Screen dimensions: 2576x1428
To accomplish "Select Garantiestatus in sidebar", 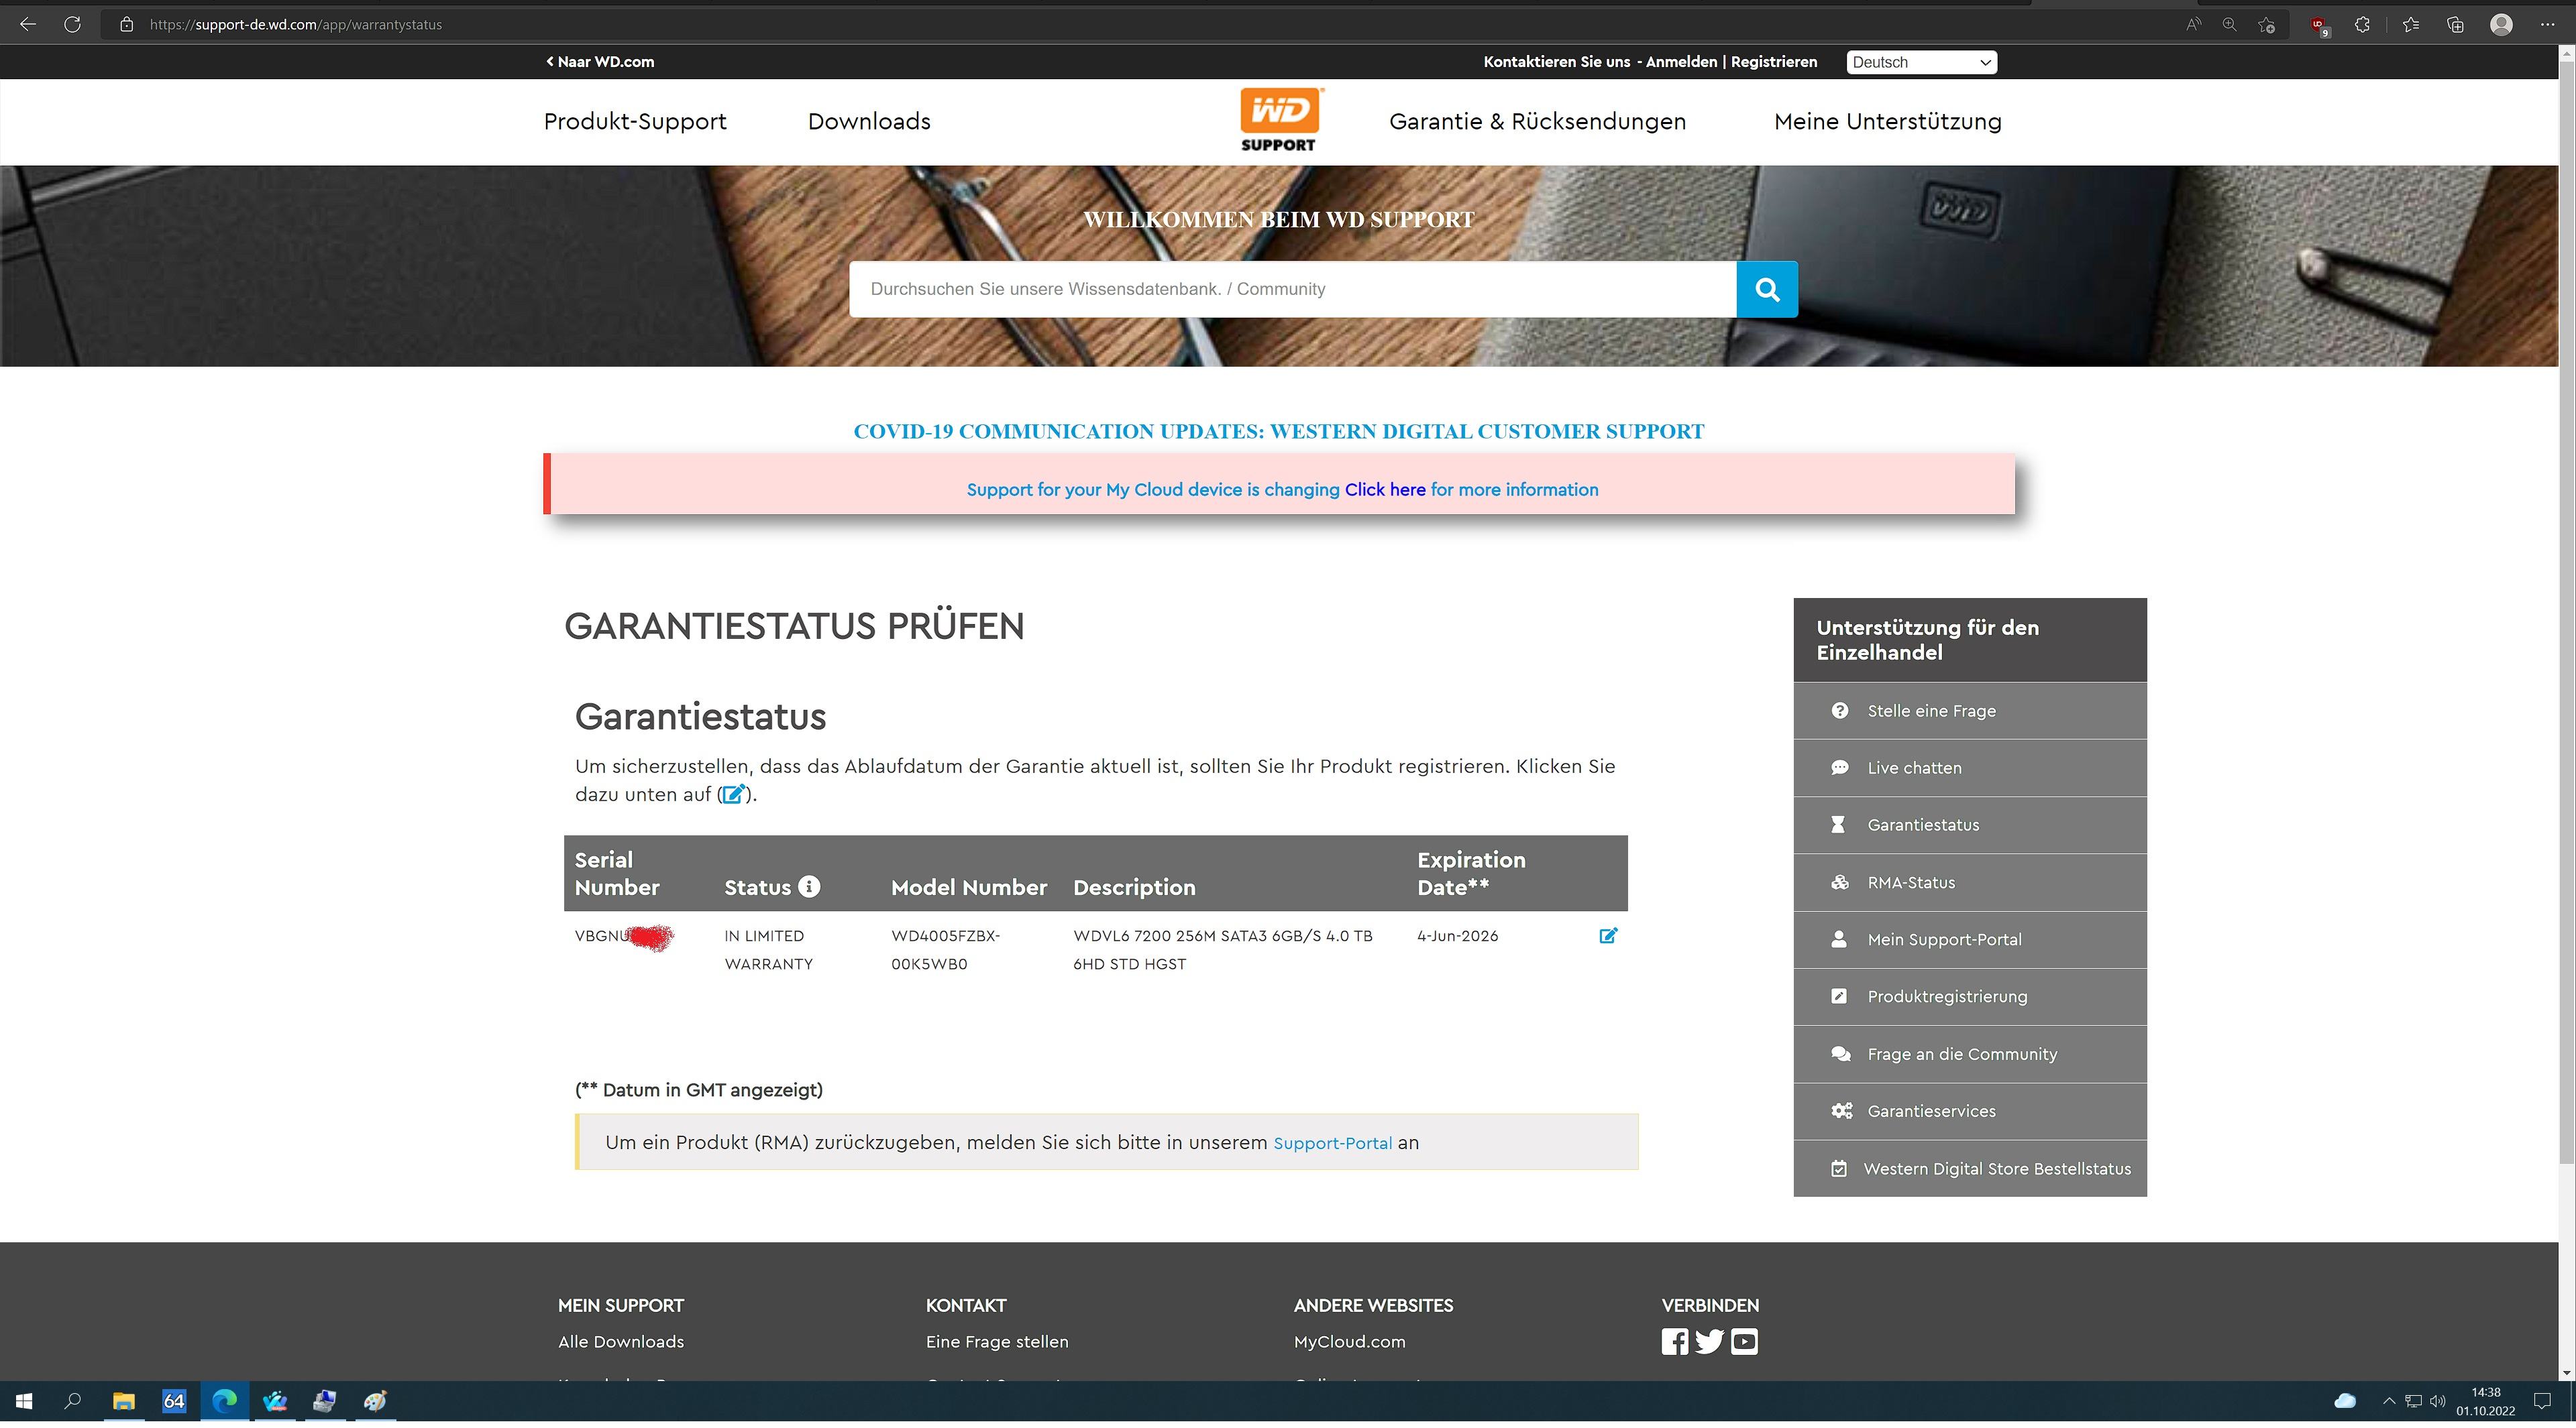I will (x=1970, y=825).
